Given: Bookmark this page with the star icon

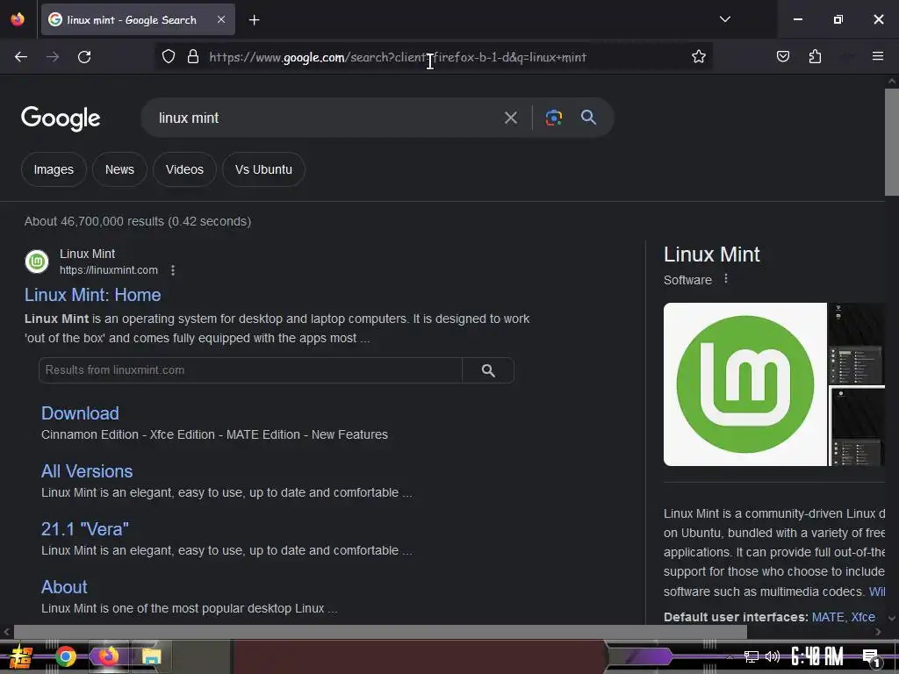Looking at the screenshot, I should coord(698,57).
